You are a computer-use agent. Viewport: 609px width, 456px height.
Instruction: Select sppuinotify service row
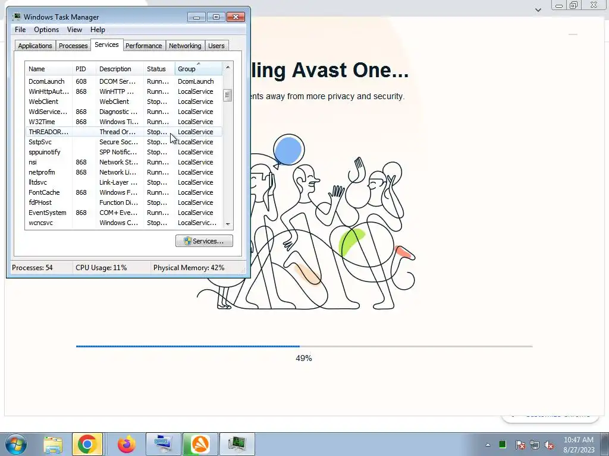pyautogui.click(x=124, y=152)
